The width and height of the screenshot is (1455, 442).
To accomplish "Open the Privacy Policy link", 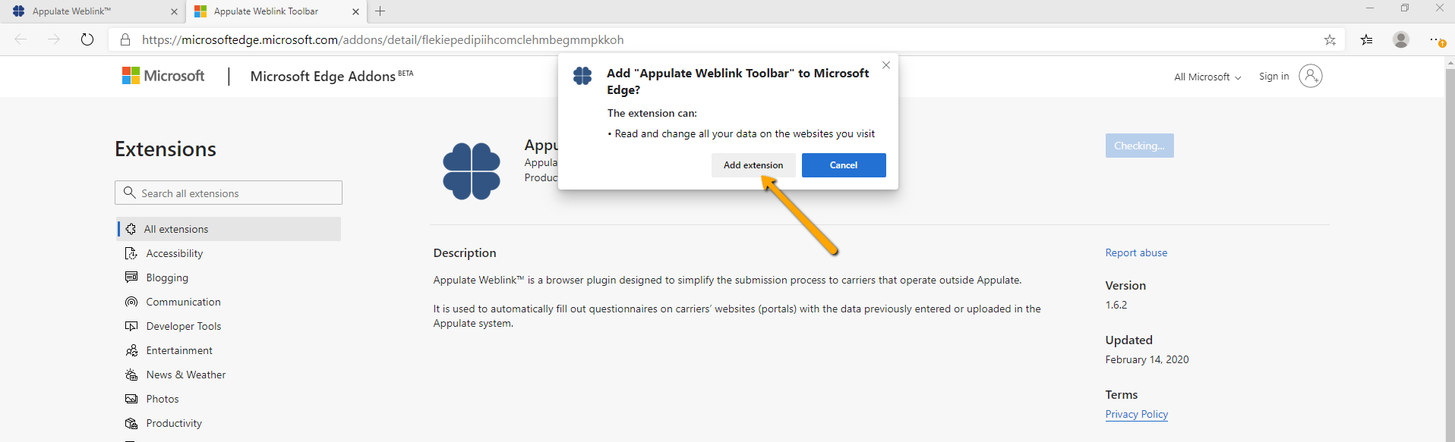I will coord(1136,414).
